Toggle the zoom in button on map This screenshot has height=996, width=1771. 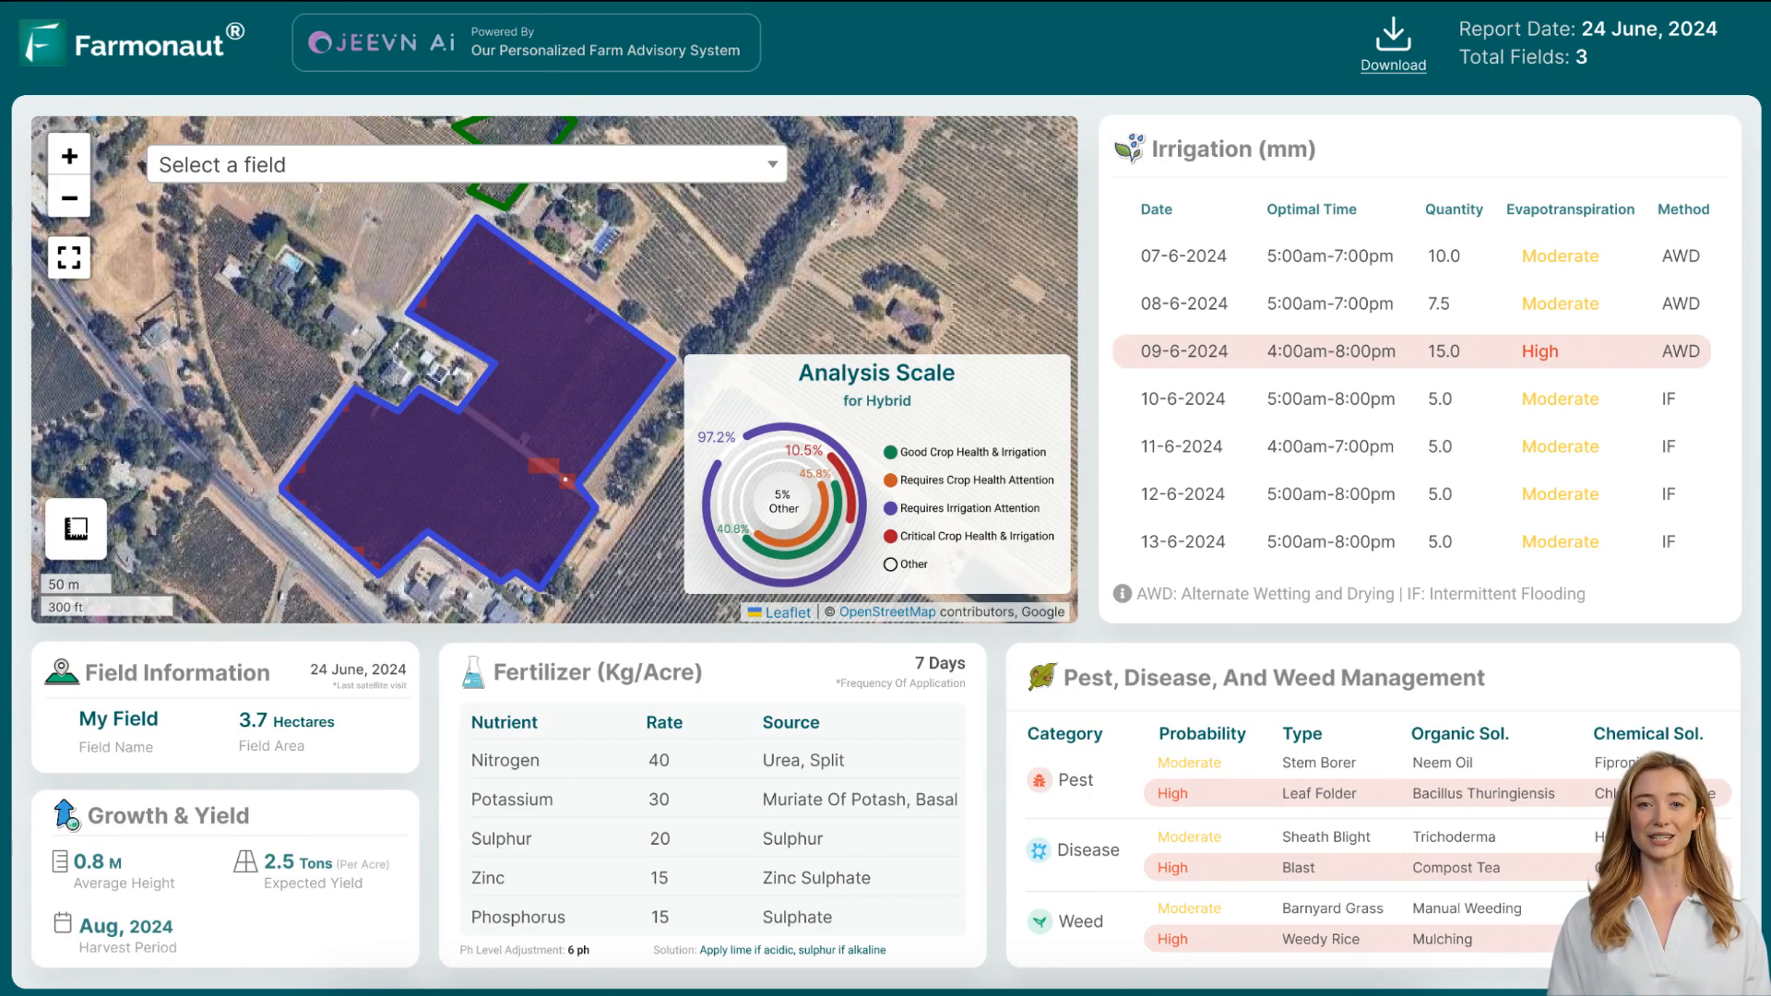69,156
